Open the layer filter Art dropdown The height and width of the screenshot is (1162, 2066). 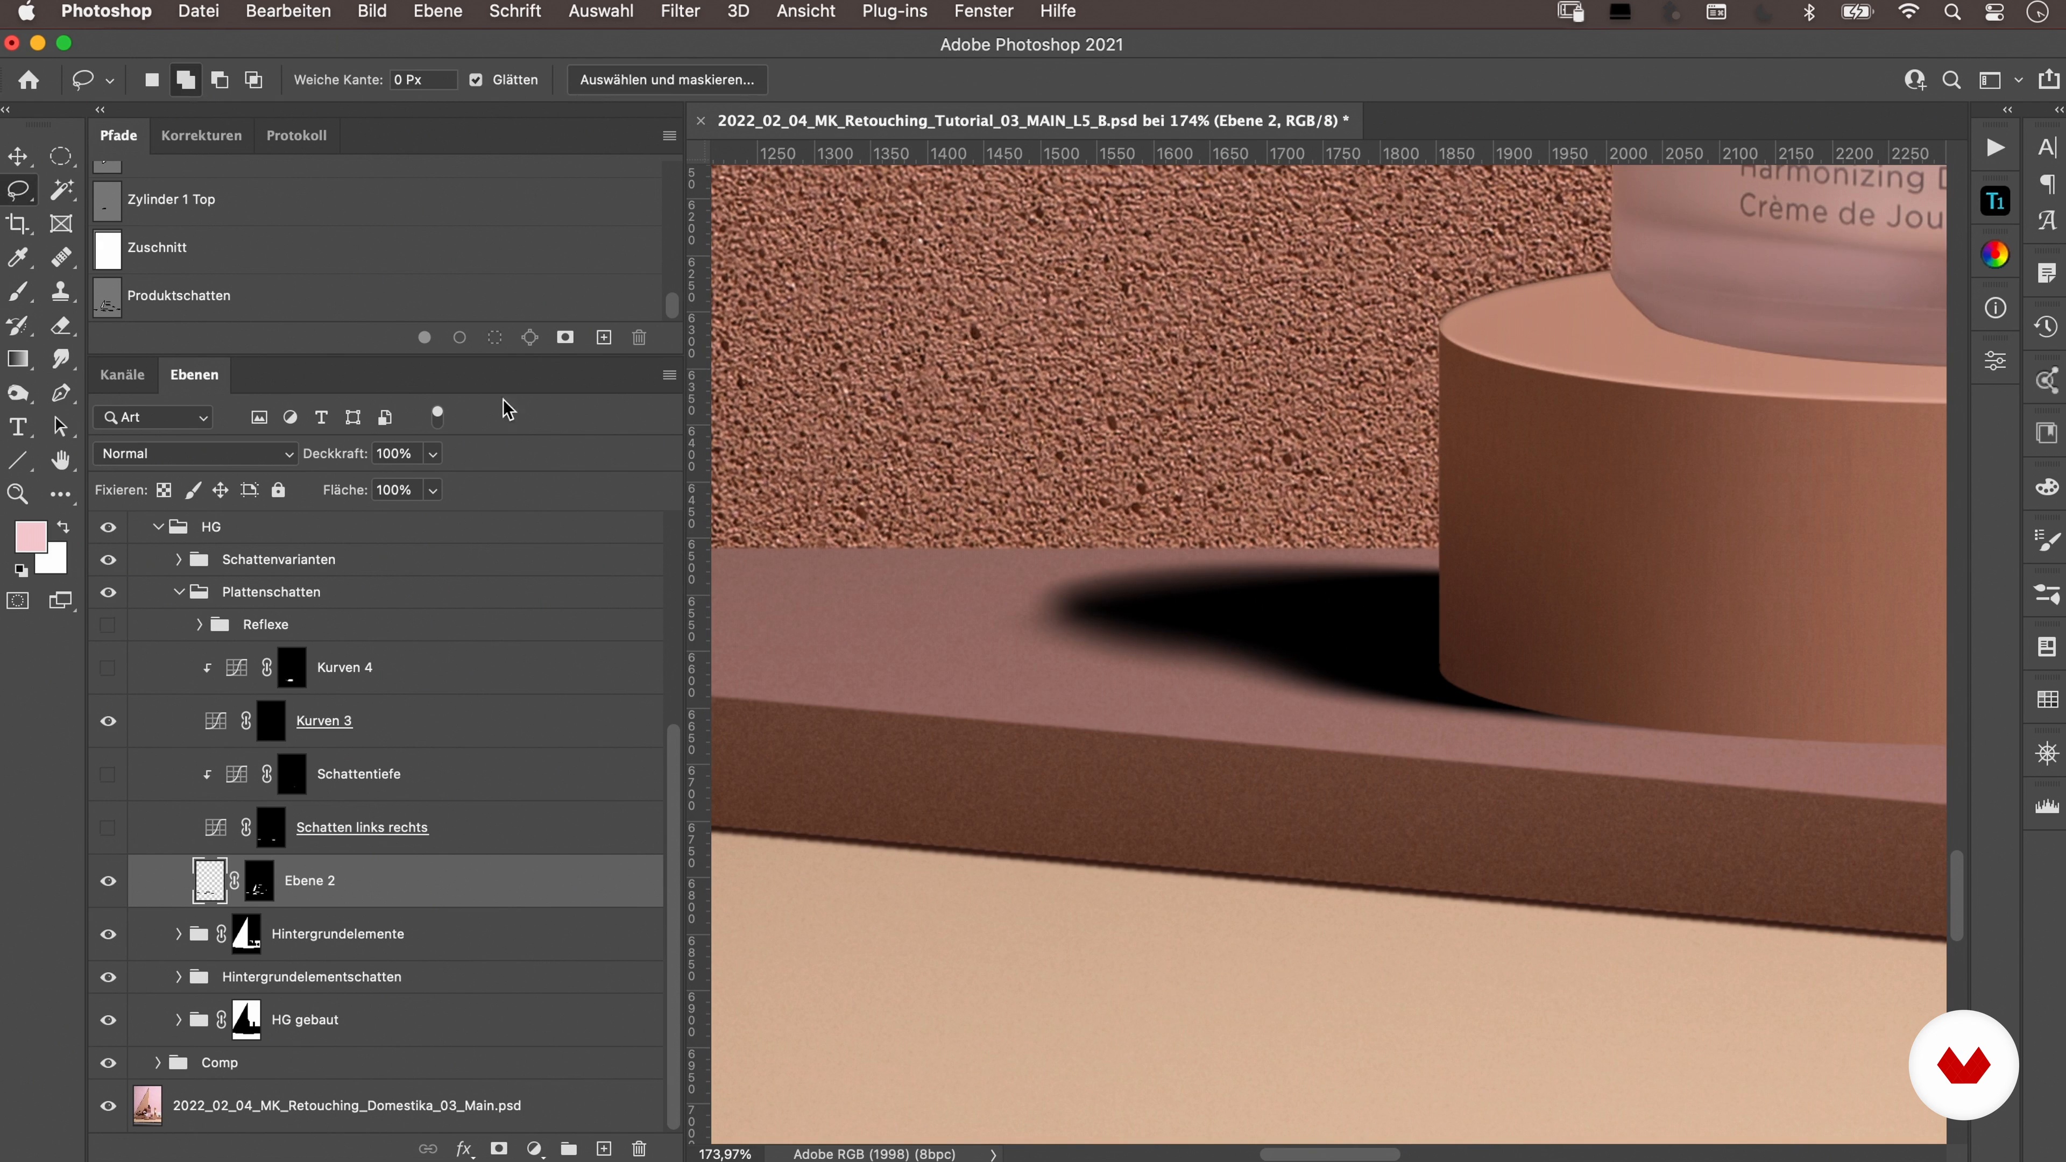[153, 417]
